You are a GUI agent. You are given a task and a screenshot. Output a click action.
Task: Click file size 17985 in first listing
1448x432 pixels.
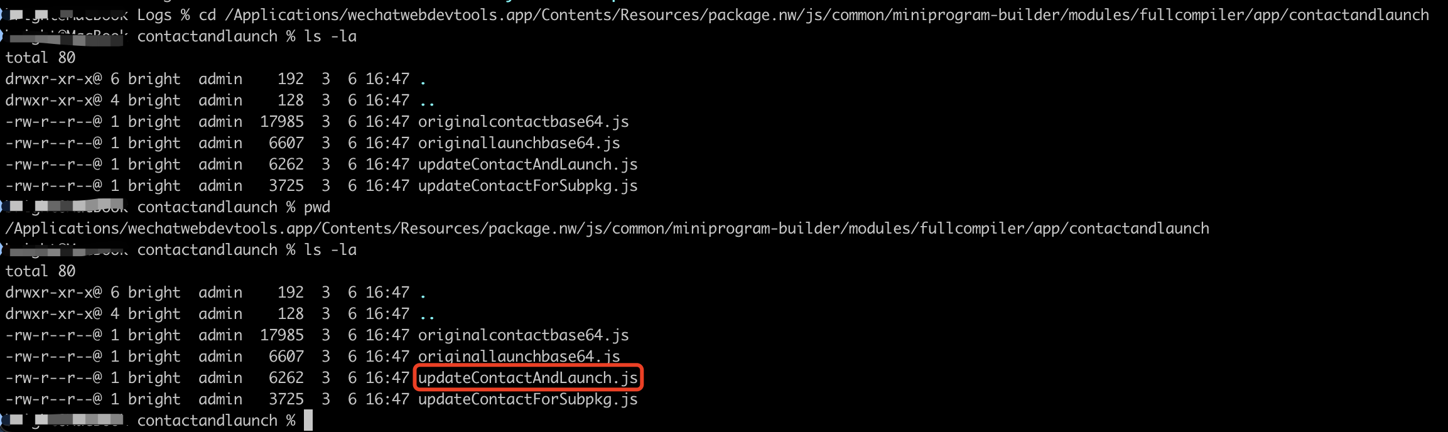(x=282, y=122)
